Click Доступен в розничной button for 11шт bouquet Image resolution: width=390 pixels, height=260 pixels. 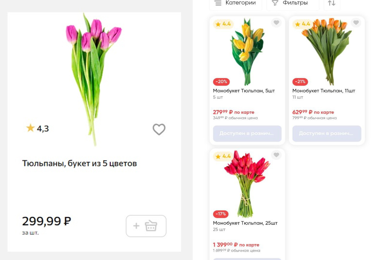327,134
